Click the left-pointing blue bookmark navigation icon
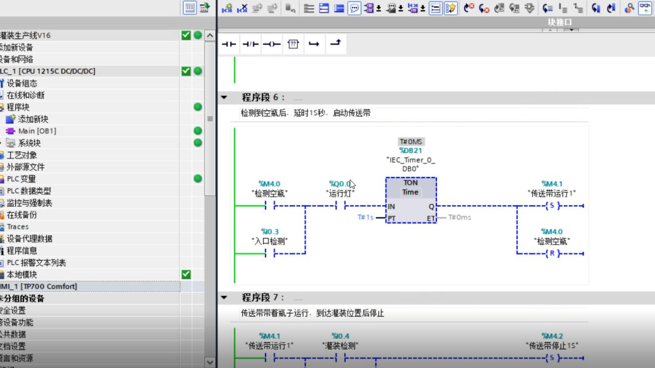Viewport: 655px width, 368px height. (x=596, y=8)
